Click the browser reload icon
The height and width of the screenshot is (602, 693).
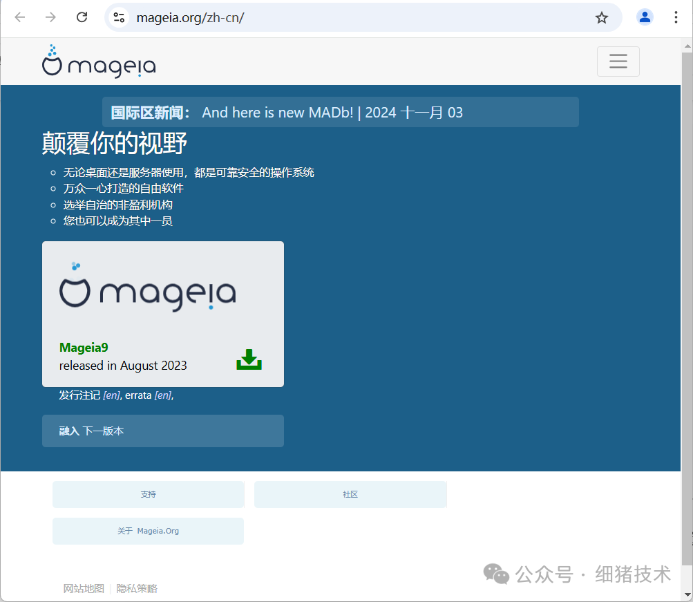pos(81,17)
